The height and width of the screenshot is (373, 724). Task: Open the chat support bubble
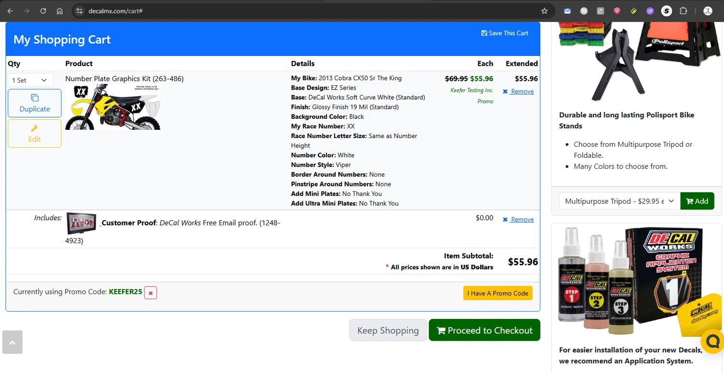(712, 341)
